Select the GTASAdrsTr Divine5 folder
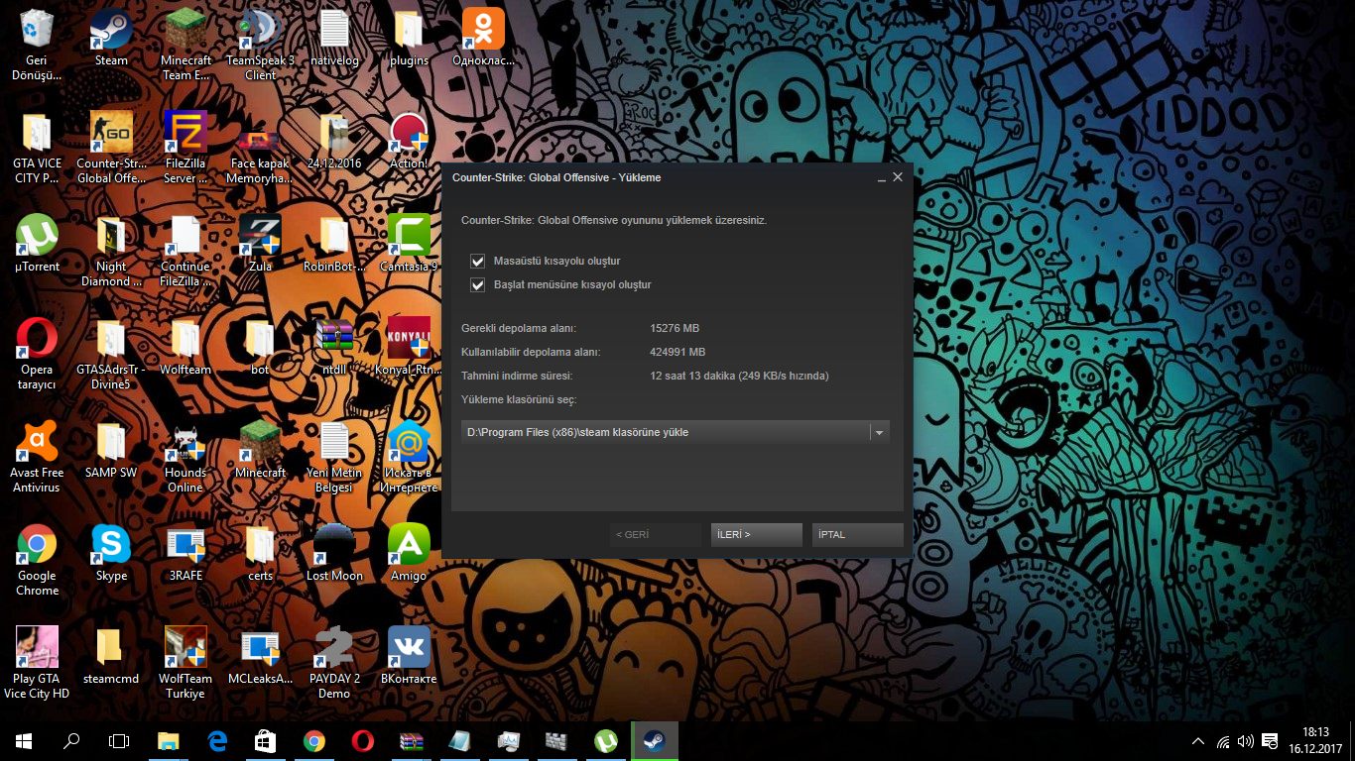The image size is (1355, 761). click(111, 354)
